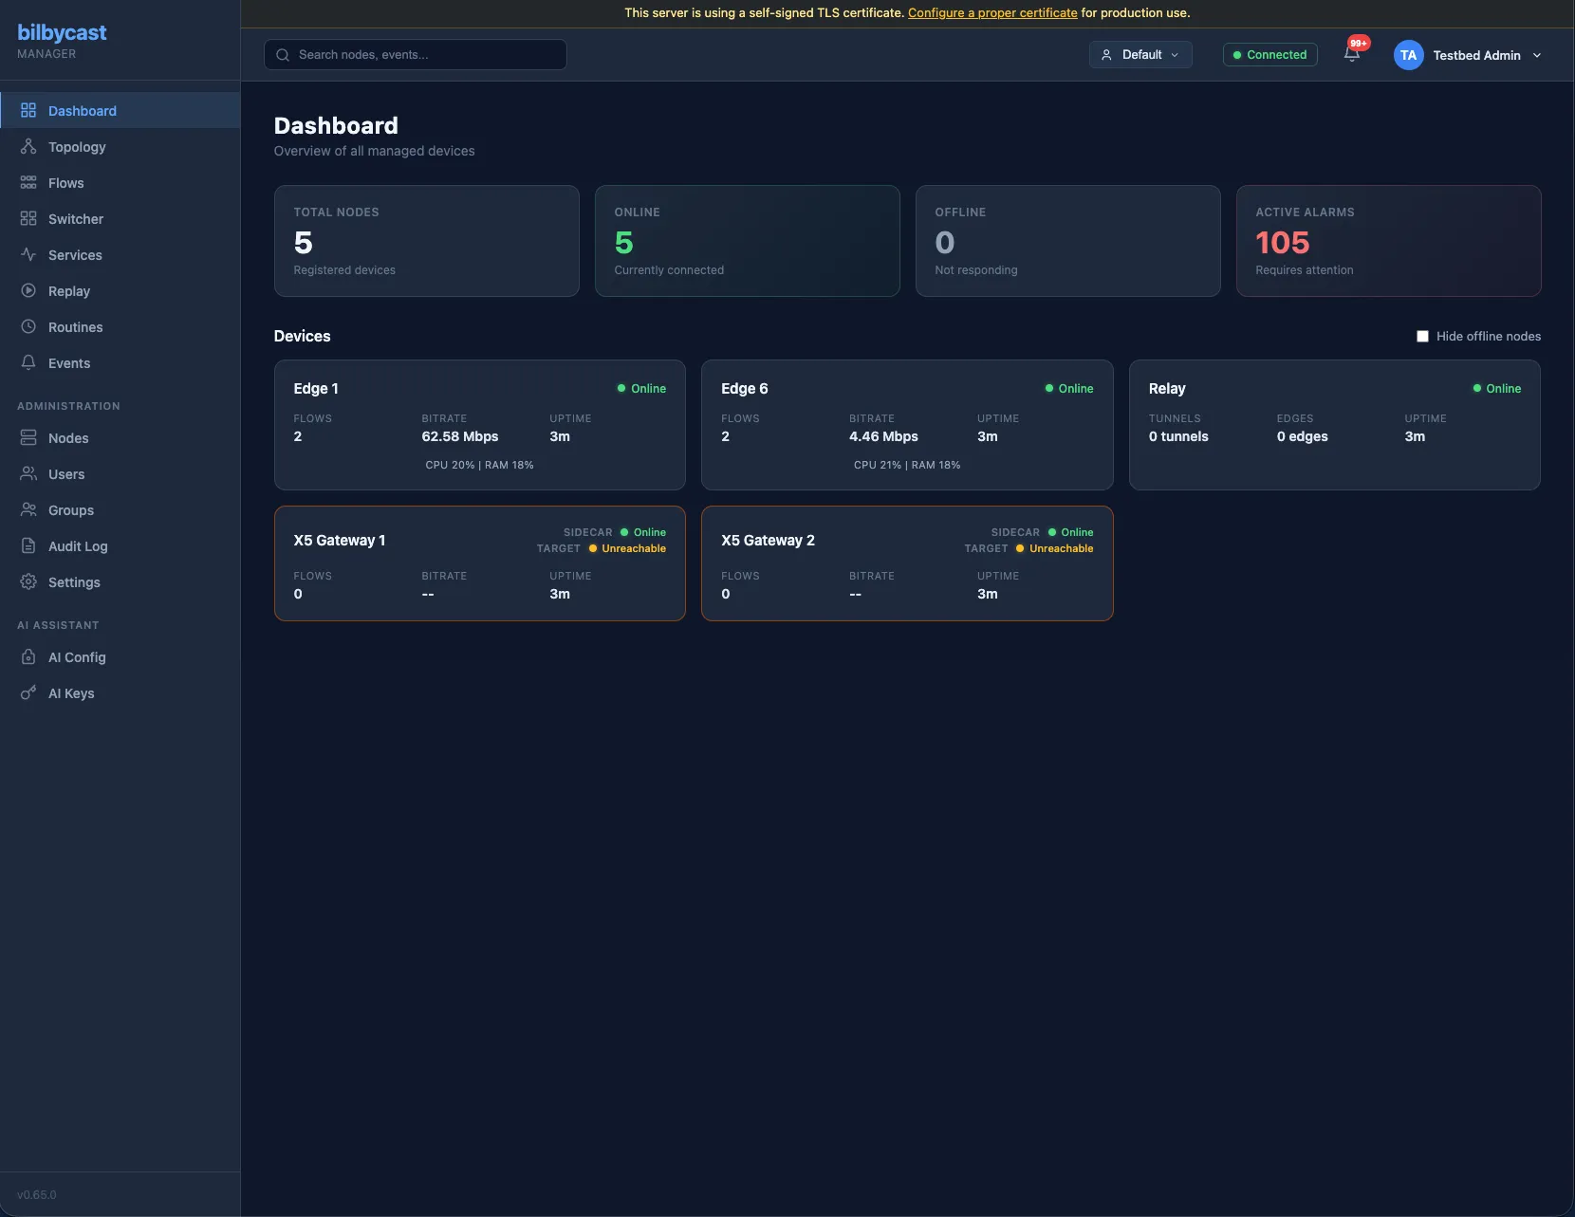
Task: Navigate to Audit Log
Action: (120, 545)
